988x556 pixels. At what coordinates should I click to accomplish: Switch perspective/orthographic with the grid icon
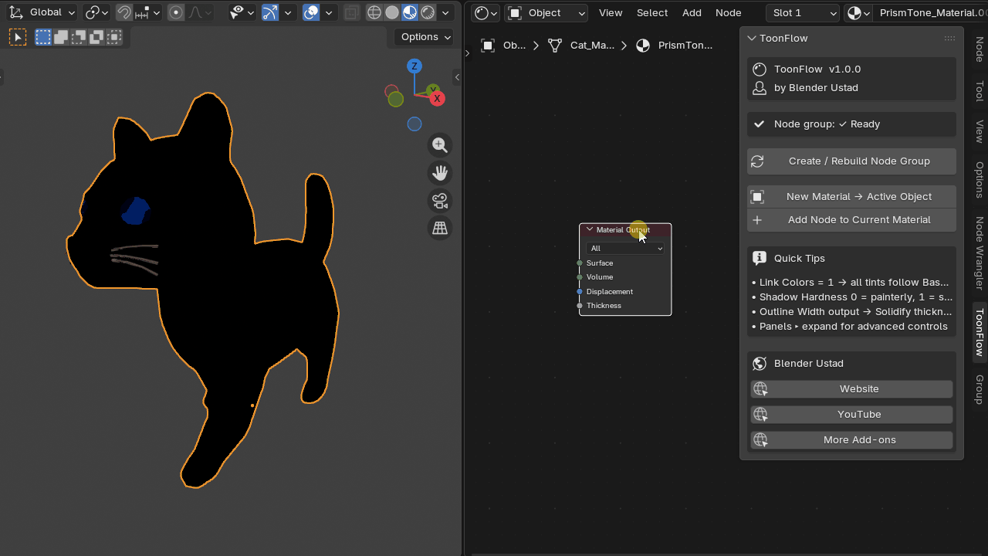(440, 228)
